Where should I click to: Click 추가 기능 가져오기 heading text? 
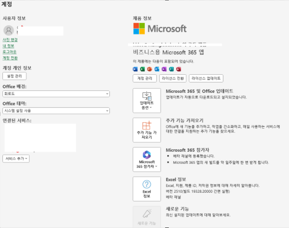pos(185,121)
